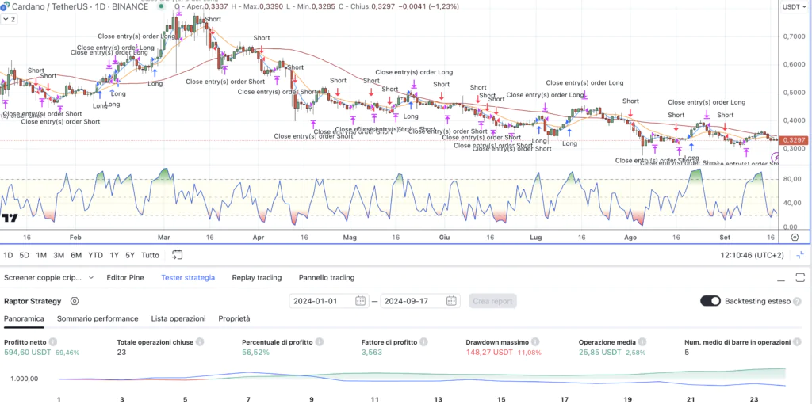Image resolution: width=812 pixels, height=404 pixels.
Task: Select the 5D time range
Action: (x=25, y=255)
